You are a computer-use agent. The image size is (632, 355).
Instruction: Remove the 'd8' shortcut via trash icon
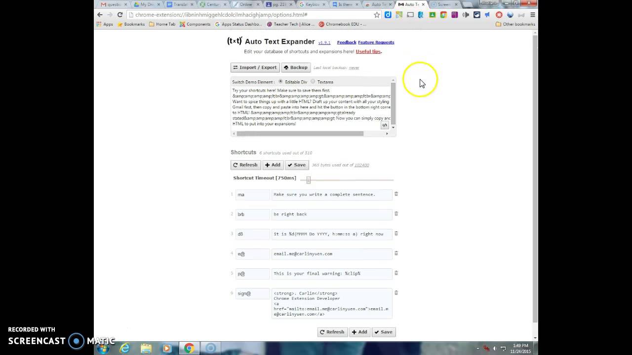click(x=396, y=234)
